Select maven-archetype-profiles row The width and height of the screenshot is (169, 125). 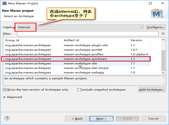pyautogui.click(x=77, y=54)
